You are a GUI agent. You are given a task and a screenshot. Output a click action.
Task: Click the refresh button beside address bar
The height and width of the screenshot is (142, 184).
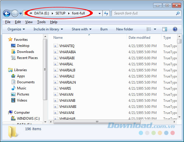(x=106, y=13)
